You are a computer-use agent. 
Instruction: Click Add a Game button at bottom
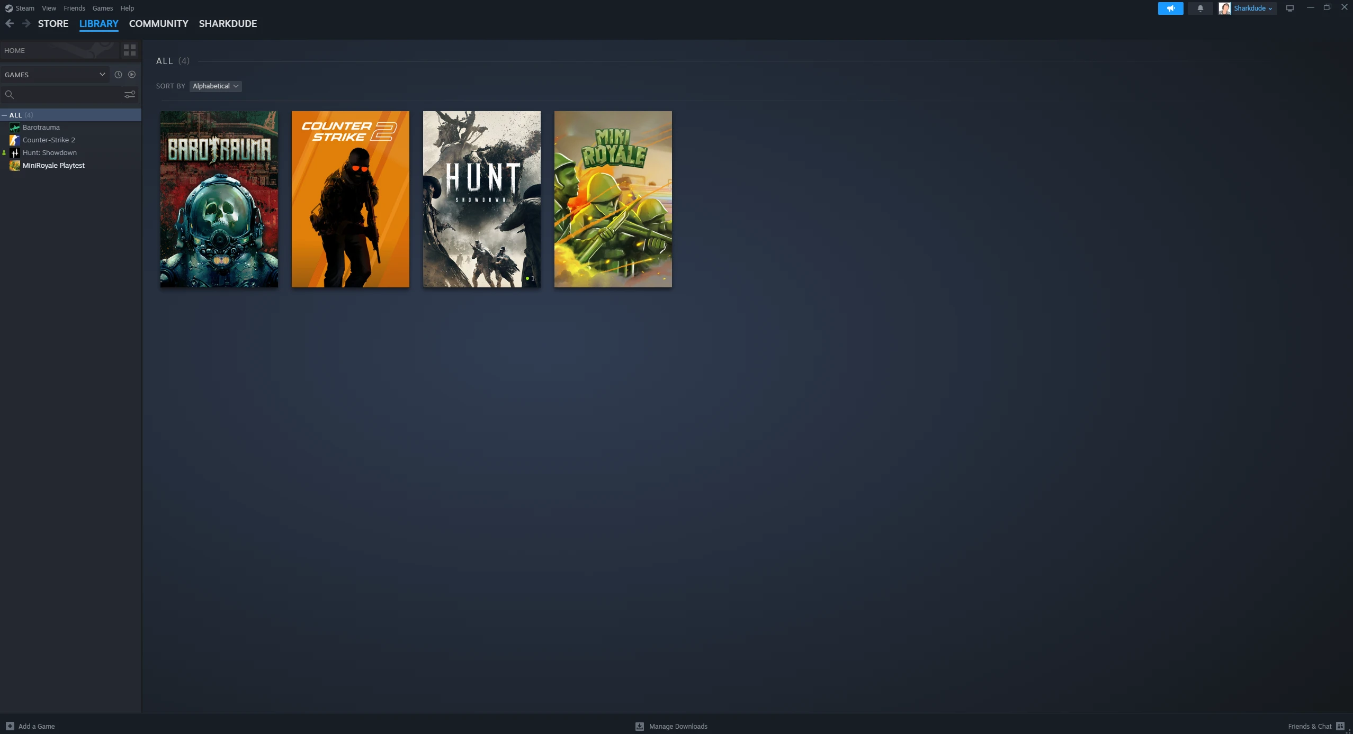click(x=31, y=726)
